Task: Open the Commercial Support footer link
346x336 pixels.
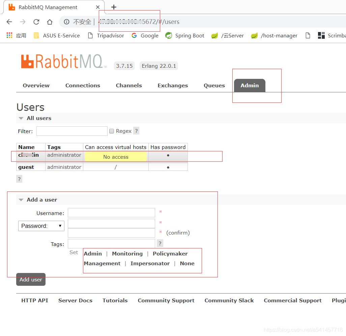Action: (x=293, y=301)
